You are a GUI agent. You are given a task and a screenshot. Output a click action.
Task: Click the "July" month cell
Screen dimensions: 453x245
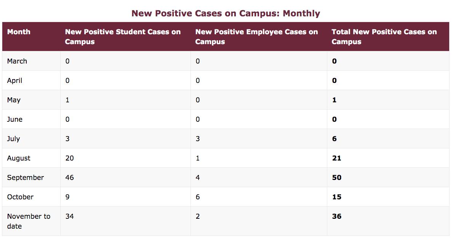13,139
